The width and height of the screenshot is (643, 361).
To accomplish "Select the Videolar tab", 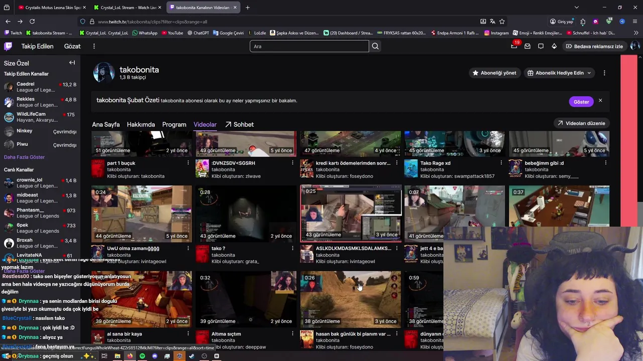I will (x=205, y=124).
